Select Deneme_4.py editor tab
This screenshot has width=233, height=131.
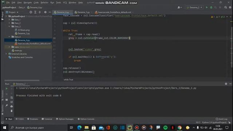click(63, 12)
